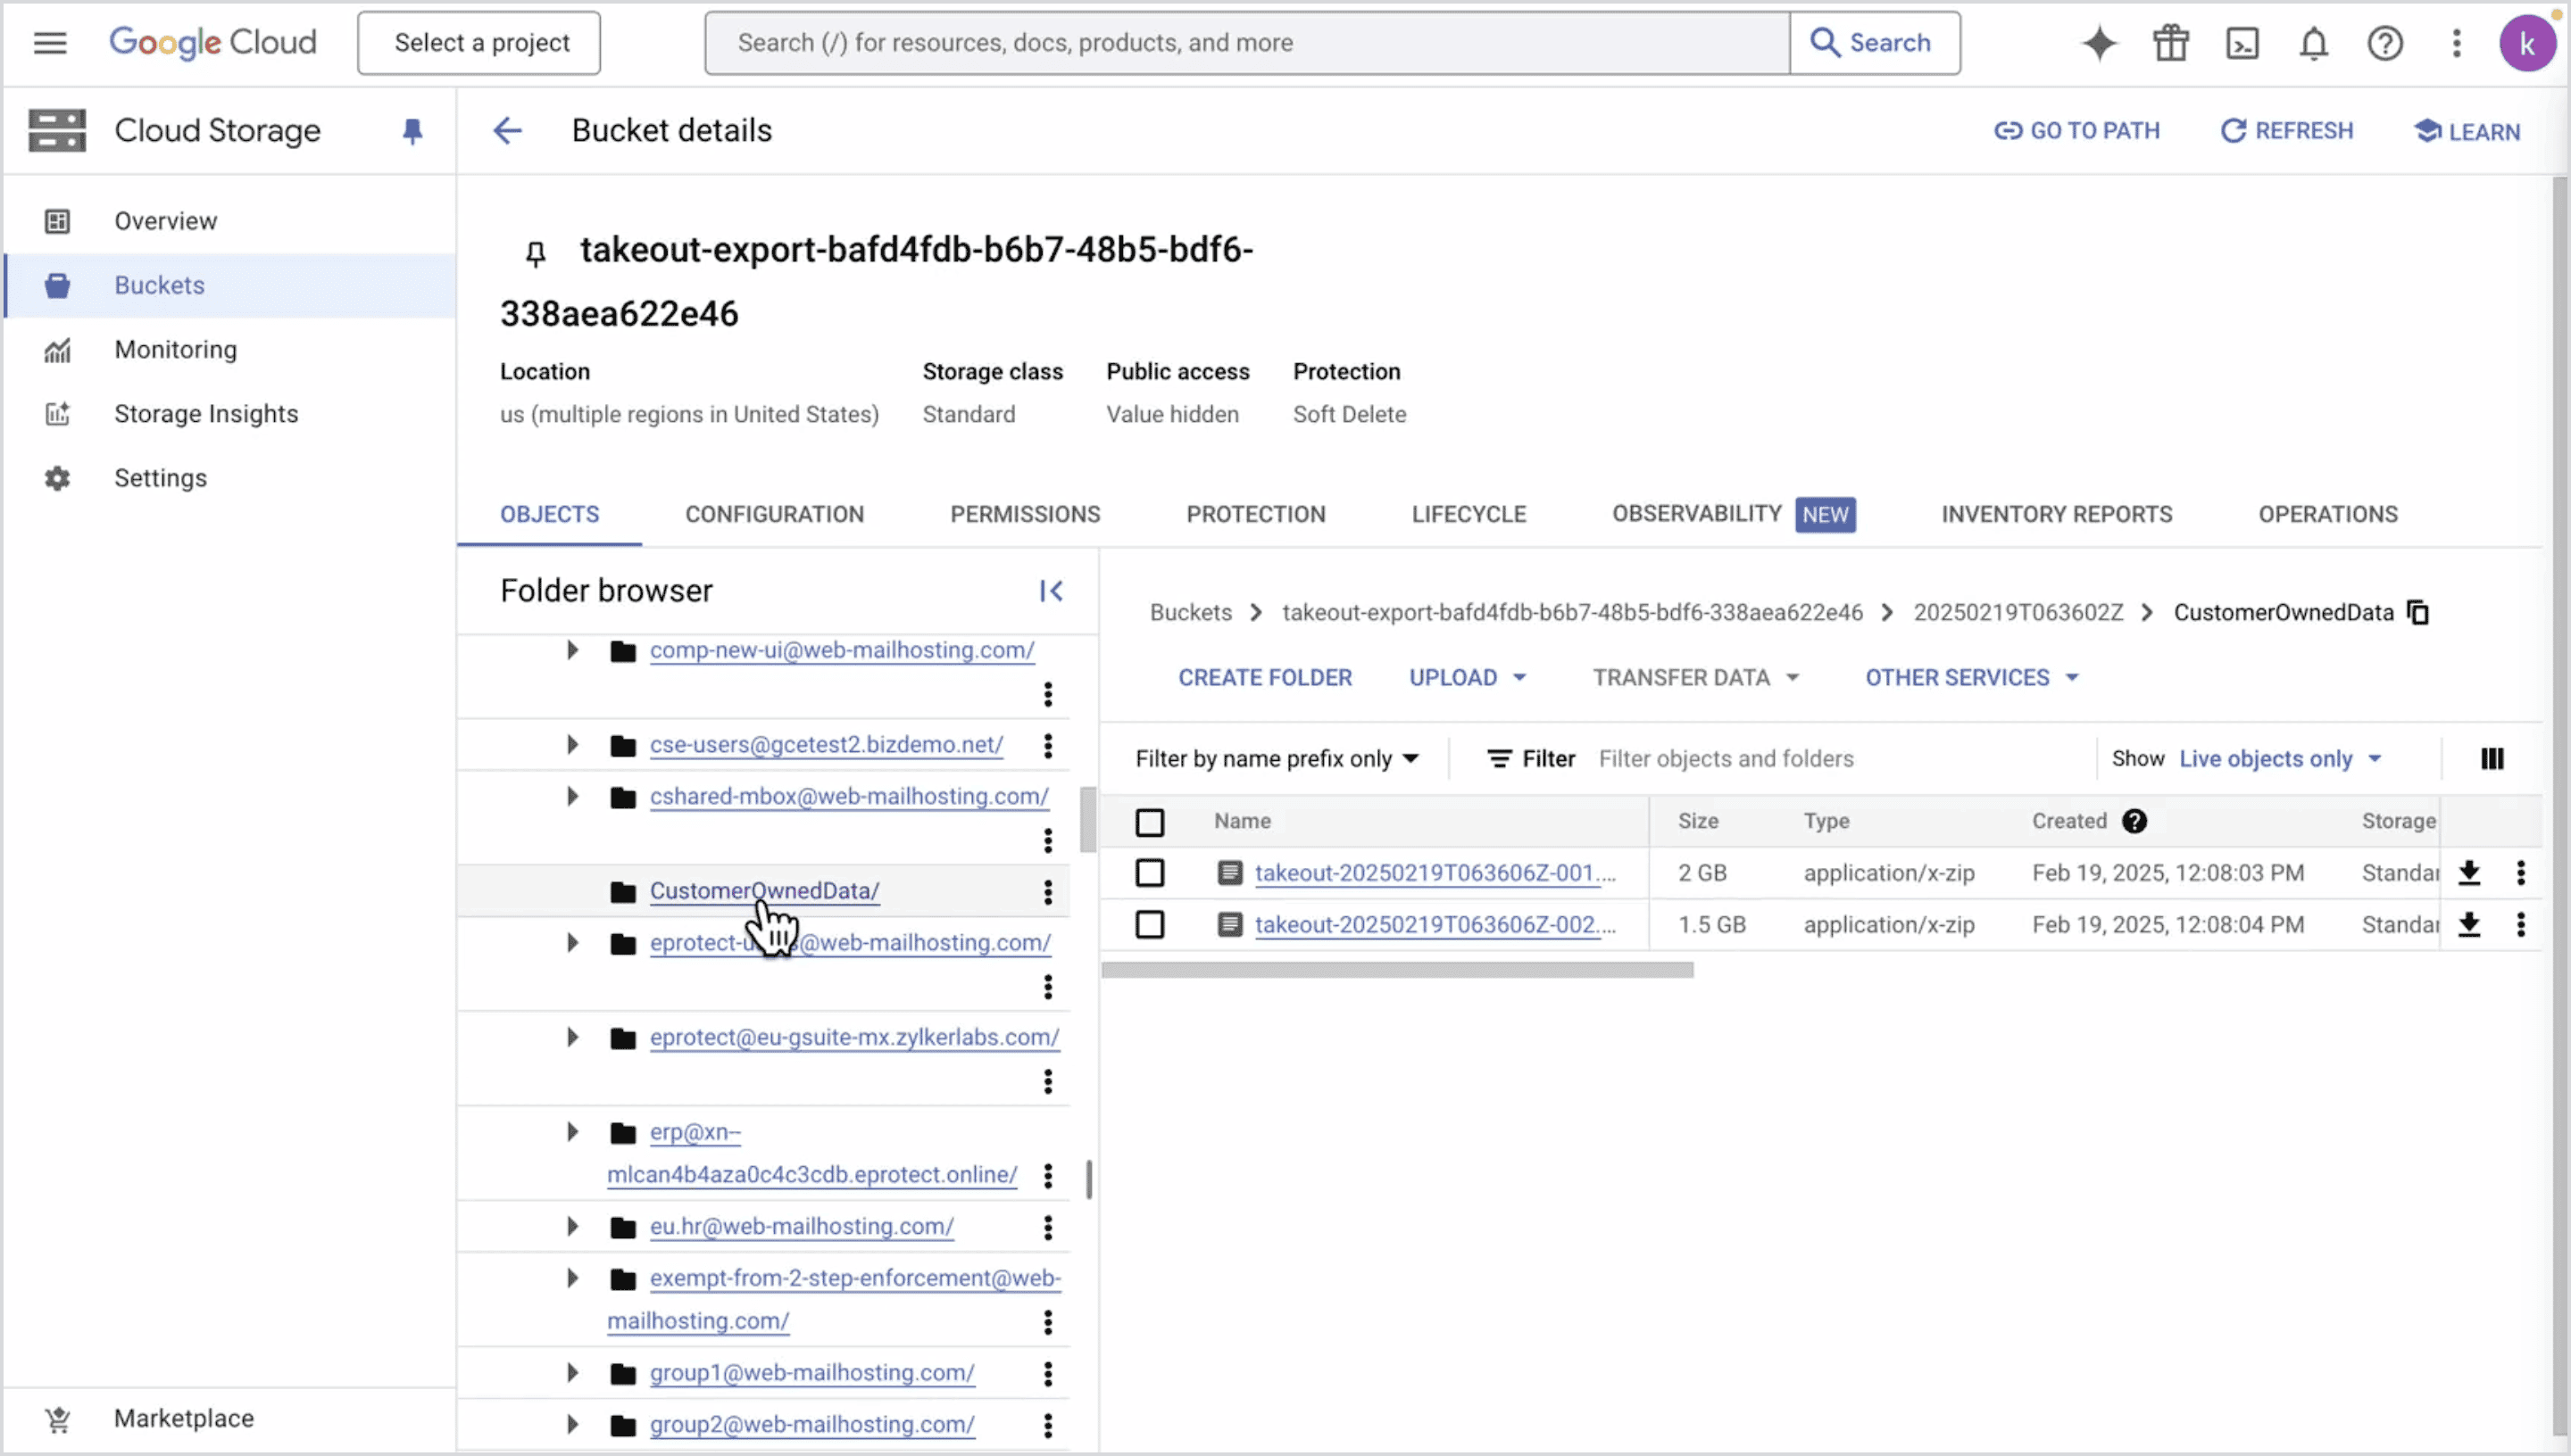Check the box for takeout 002 file
Screen dimensions: 2571x1456
[x=1150, y=925]
